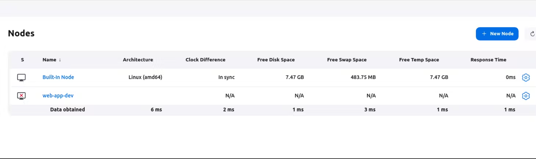Click the 483.75 MB swap space value
Image resolution: width=536 pixels, height=159 pixels.
pyautogui.click(x=363, y=77)
